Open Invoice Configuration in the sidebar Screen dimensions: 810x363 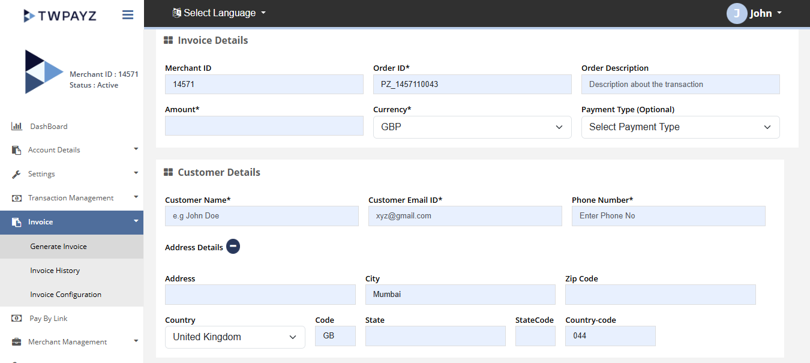point(66,295)
